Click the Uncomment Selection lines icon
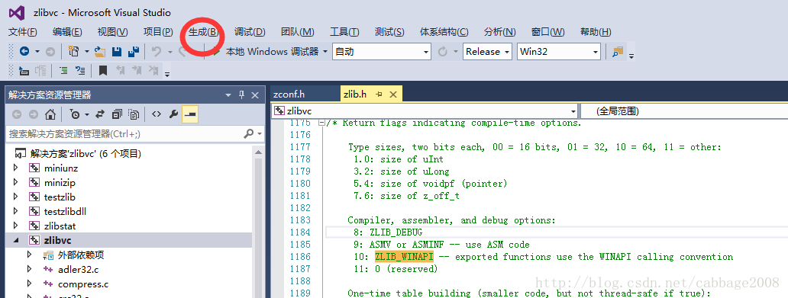Screen dimensions: 788x298 pyautogui.click(x=80, y=70)
